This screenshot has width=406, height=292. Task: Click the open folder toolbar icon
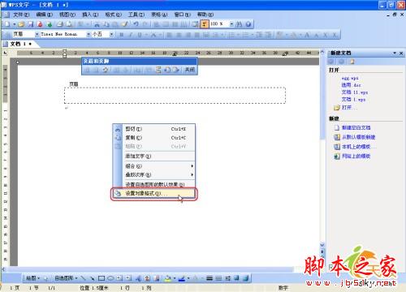pyautogui.click(x=21, y=24)
